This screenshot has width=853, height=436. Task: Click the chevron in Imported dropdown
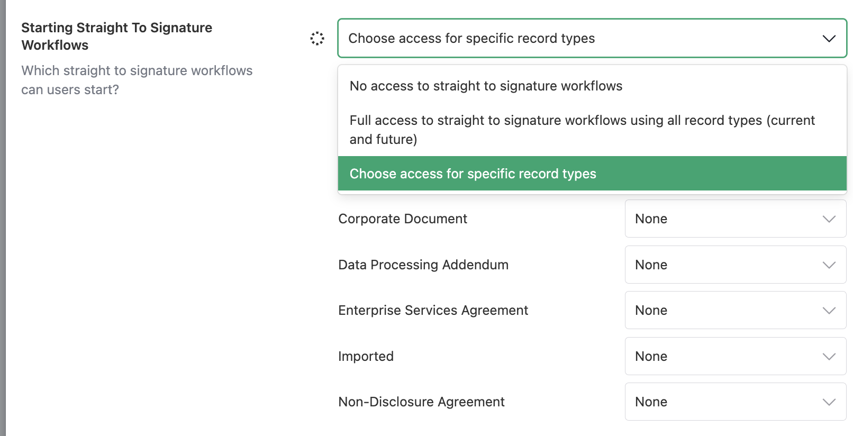pyautogui.click(x=829, y=357)
